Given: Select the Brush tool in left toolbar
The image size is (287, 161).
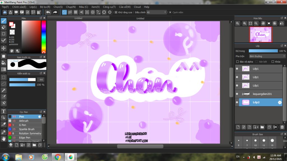Looking at the screenshot, I should pyautogui.click(x=4, y=21).
